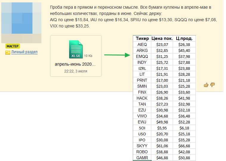Select the TAN ticker cell

pos(142,104)
